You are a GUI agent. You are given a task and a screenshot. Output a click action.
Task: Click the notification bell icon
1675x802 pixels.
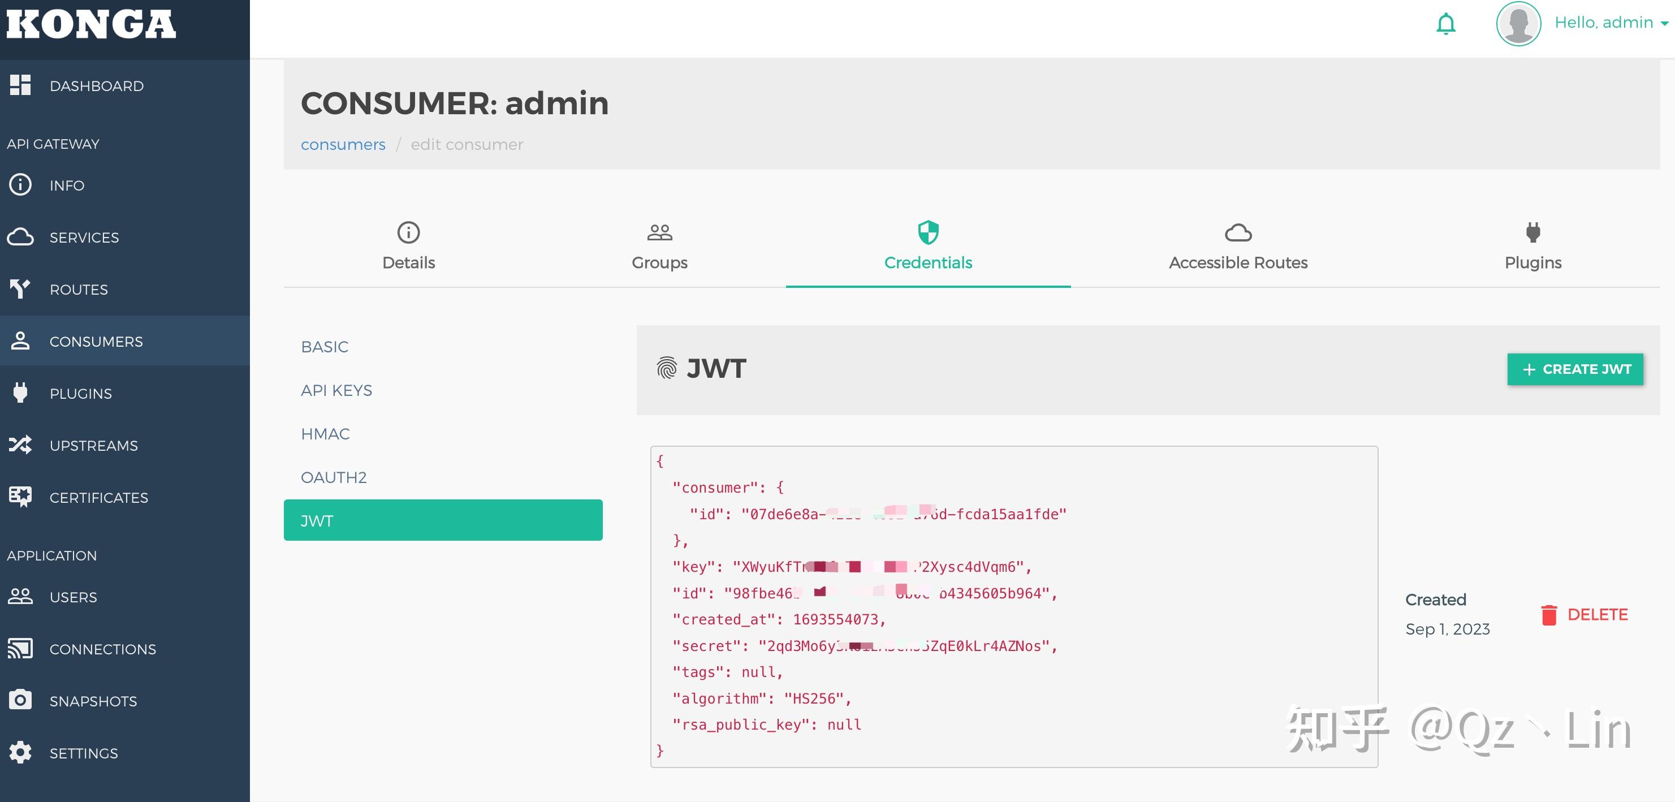tap(1445, 24)
